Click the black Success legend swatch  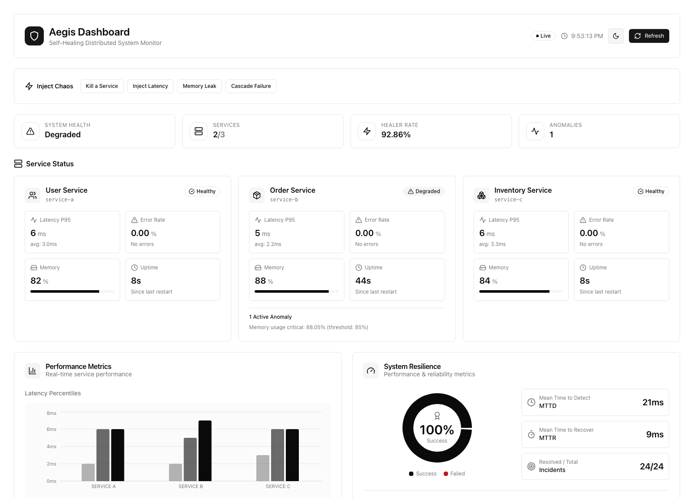pyautogui.click(x=411, y=474)
